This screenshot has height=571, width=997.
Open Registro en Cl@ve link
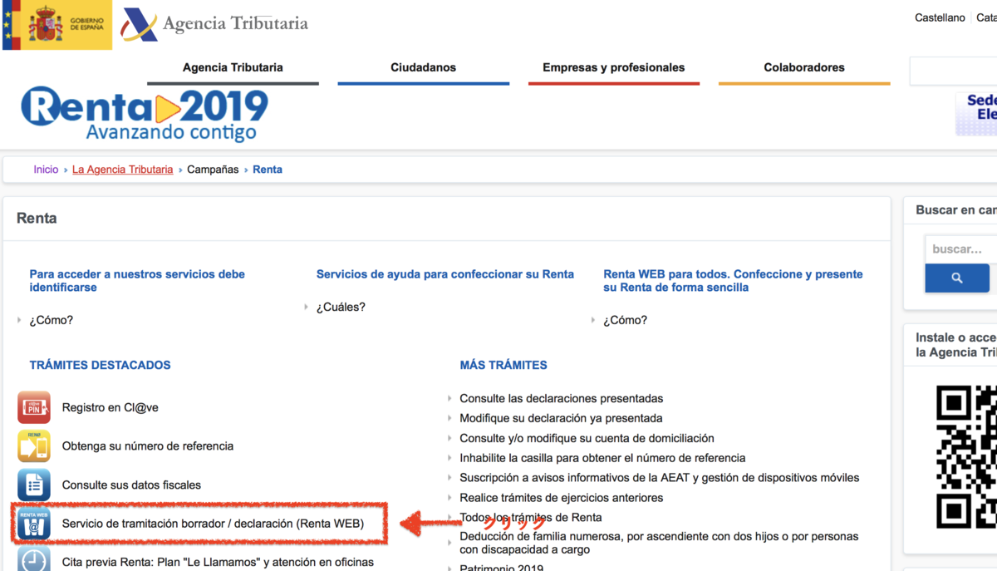111,407
